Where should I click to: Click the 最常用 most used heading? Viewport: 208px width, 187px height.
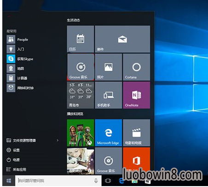click(x=12, y=31)
